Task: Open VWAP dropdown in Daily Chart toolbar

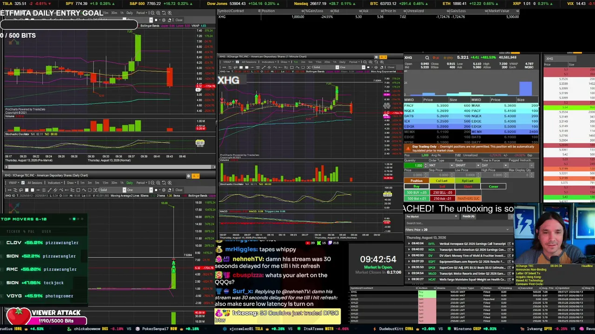Action: (x=13, y=183)
